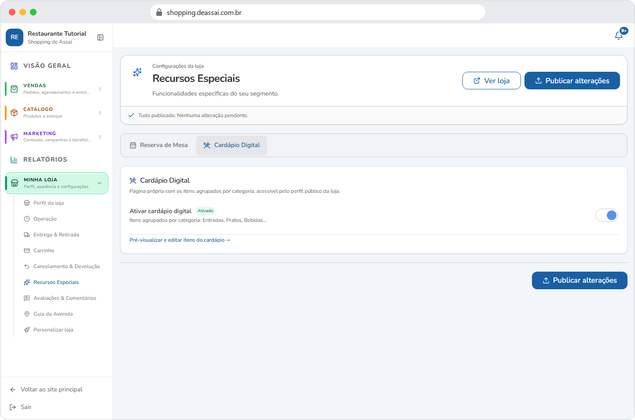This screenshot has height=420, width=635.
Task: Toggle the Ativar cardápio digital switch
Action: coord(607,215)
